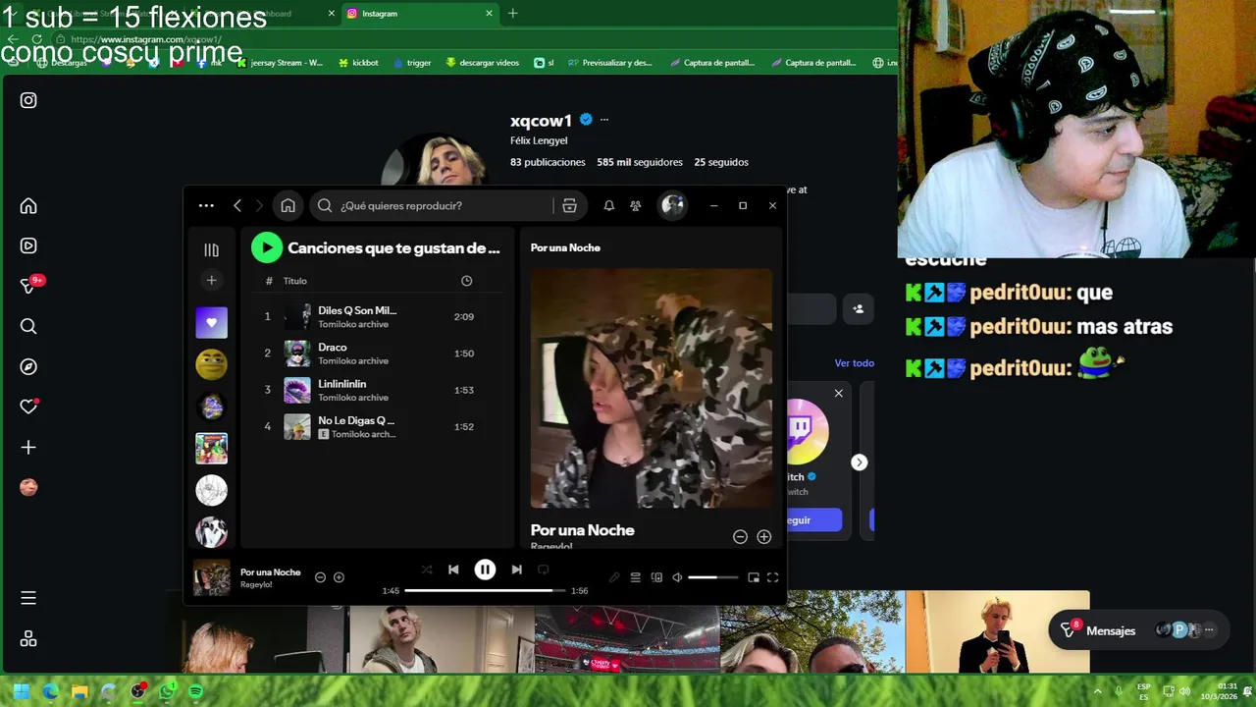Open connect to a device icon
The width and height of the screenshot is (1256, 707).
tap(656, 577)
